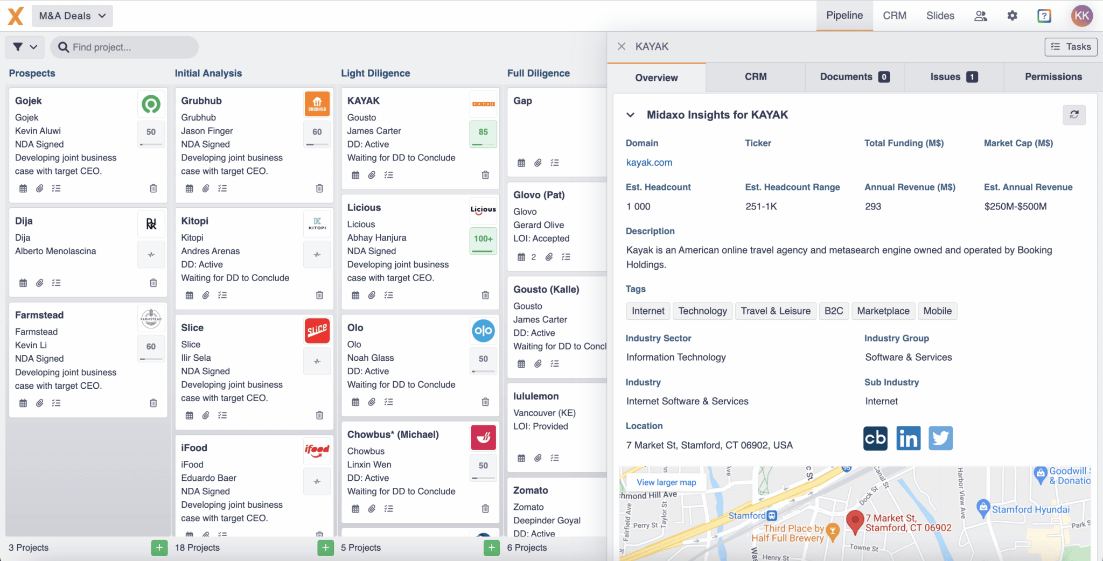Screen dimensions: 1103x561
Task: Collapse Midaxo Insights for KAYAK section
Action: point(630,115)
